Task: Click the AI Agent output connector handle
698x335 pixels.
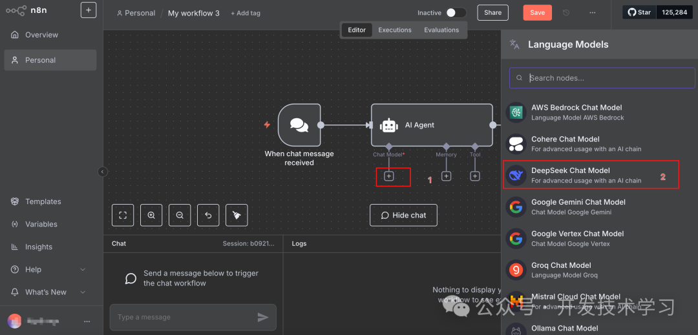Action: click(x=492, y=125)
